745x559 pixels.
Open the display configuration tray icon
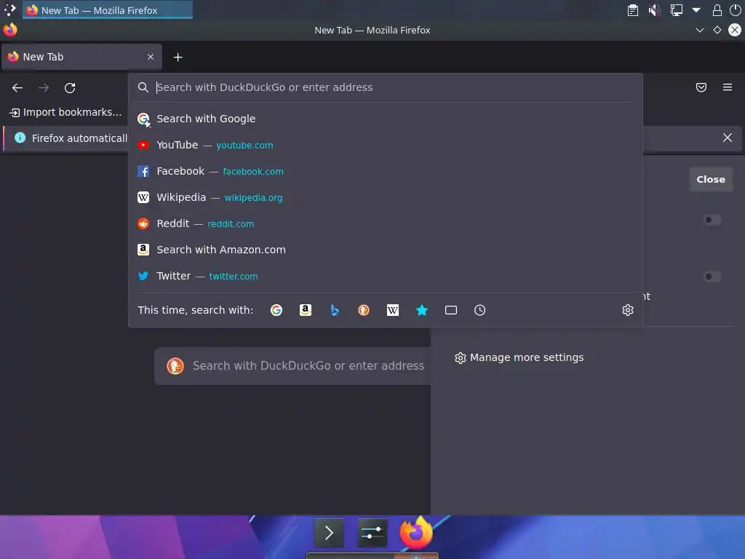click(676, 10)
